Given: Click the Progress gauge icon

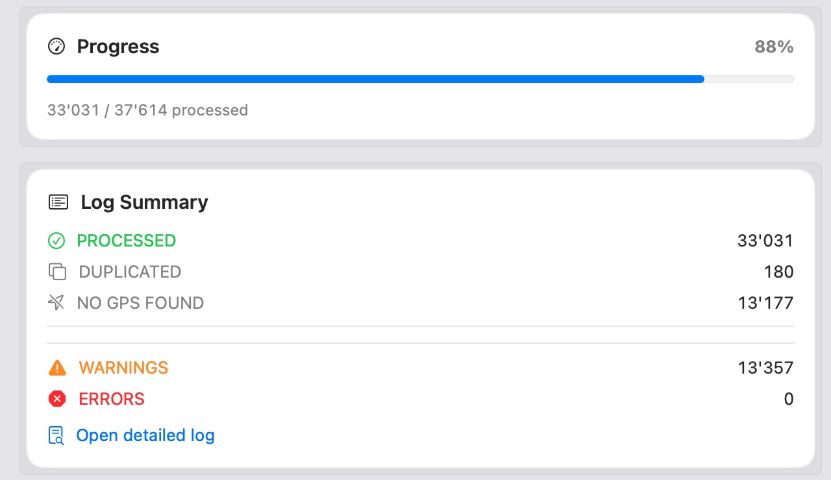Looking at the screenshot, I should [x=57, y=47].
